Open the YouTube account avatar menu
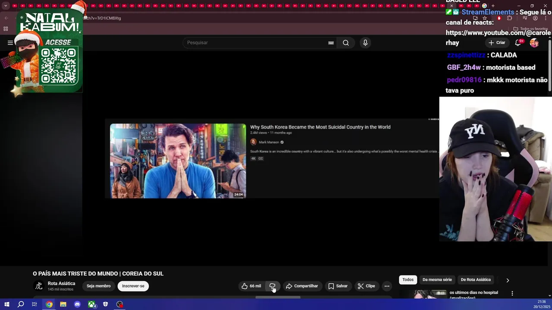 click(x=534, y=43)
